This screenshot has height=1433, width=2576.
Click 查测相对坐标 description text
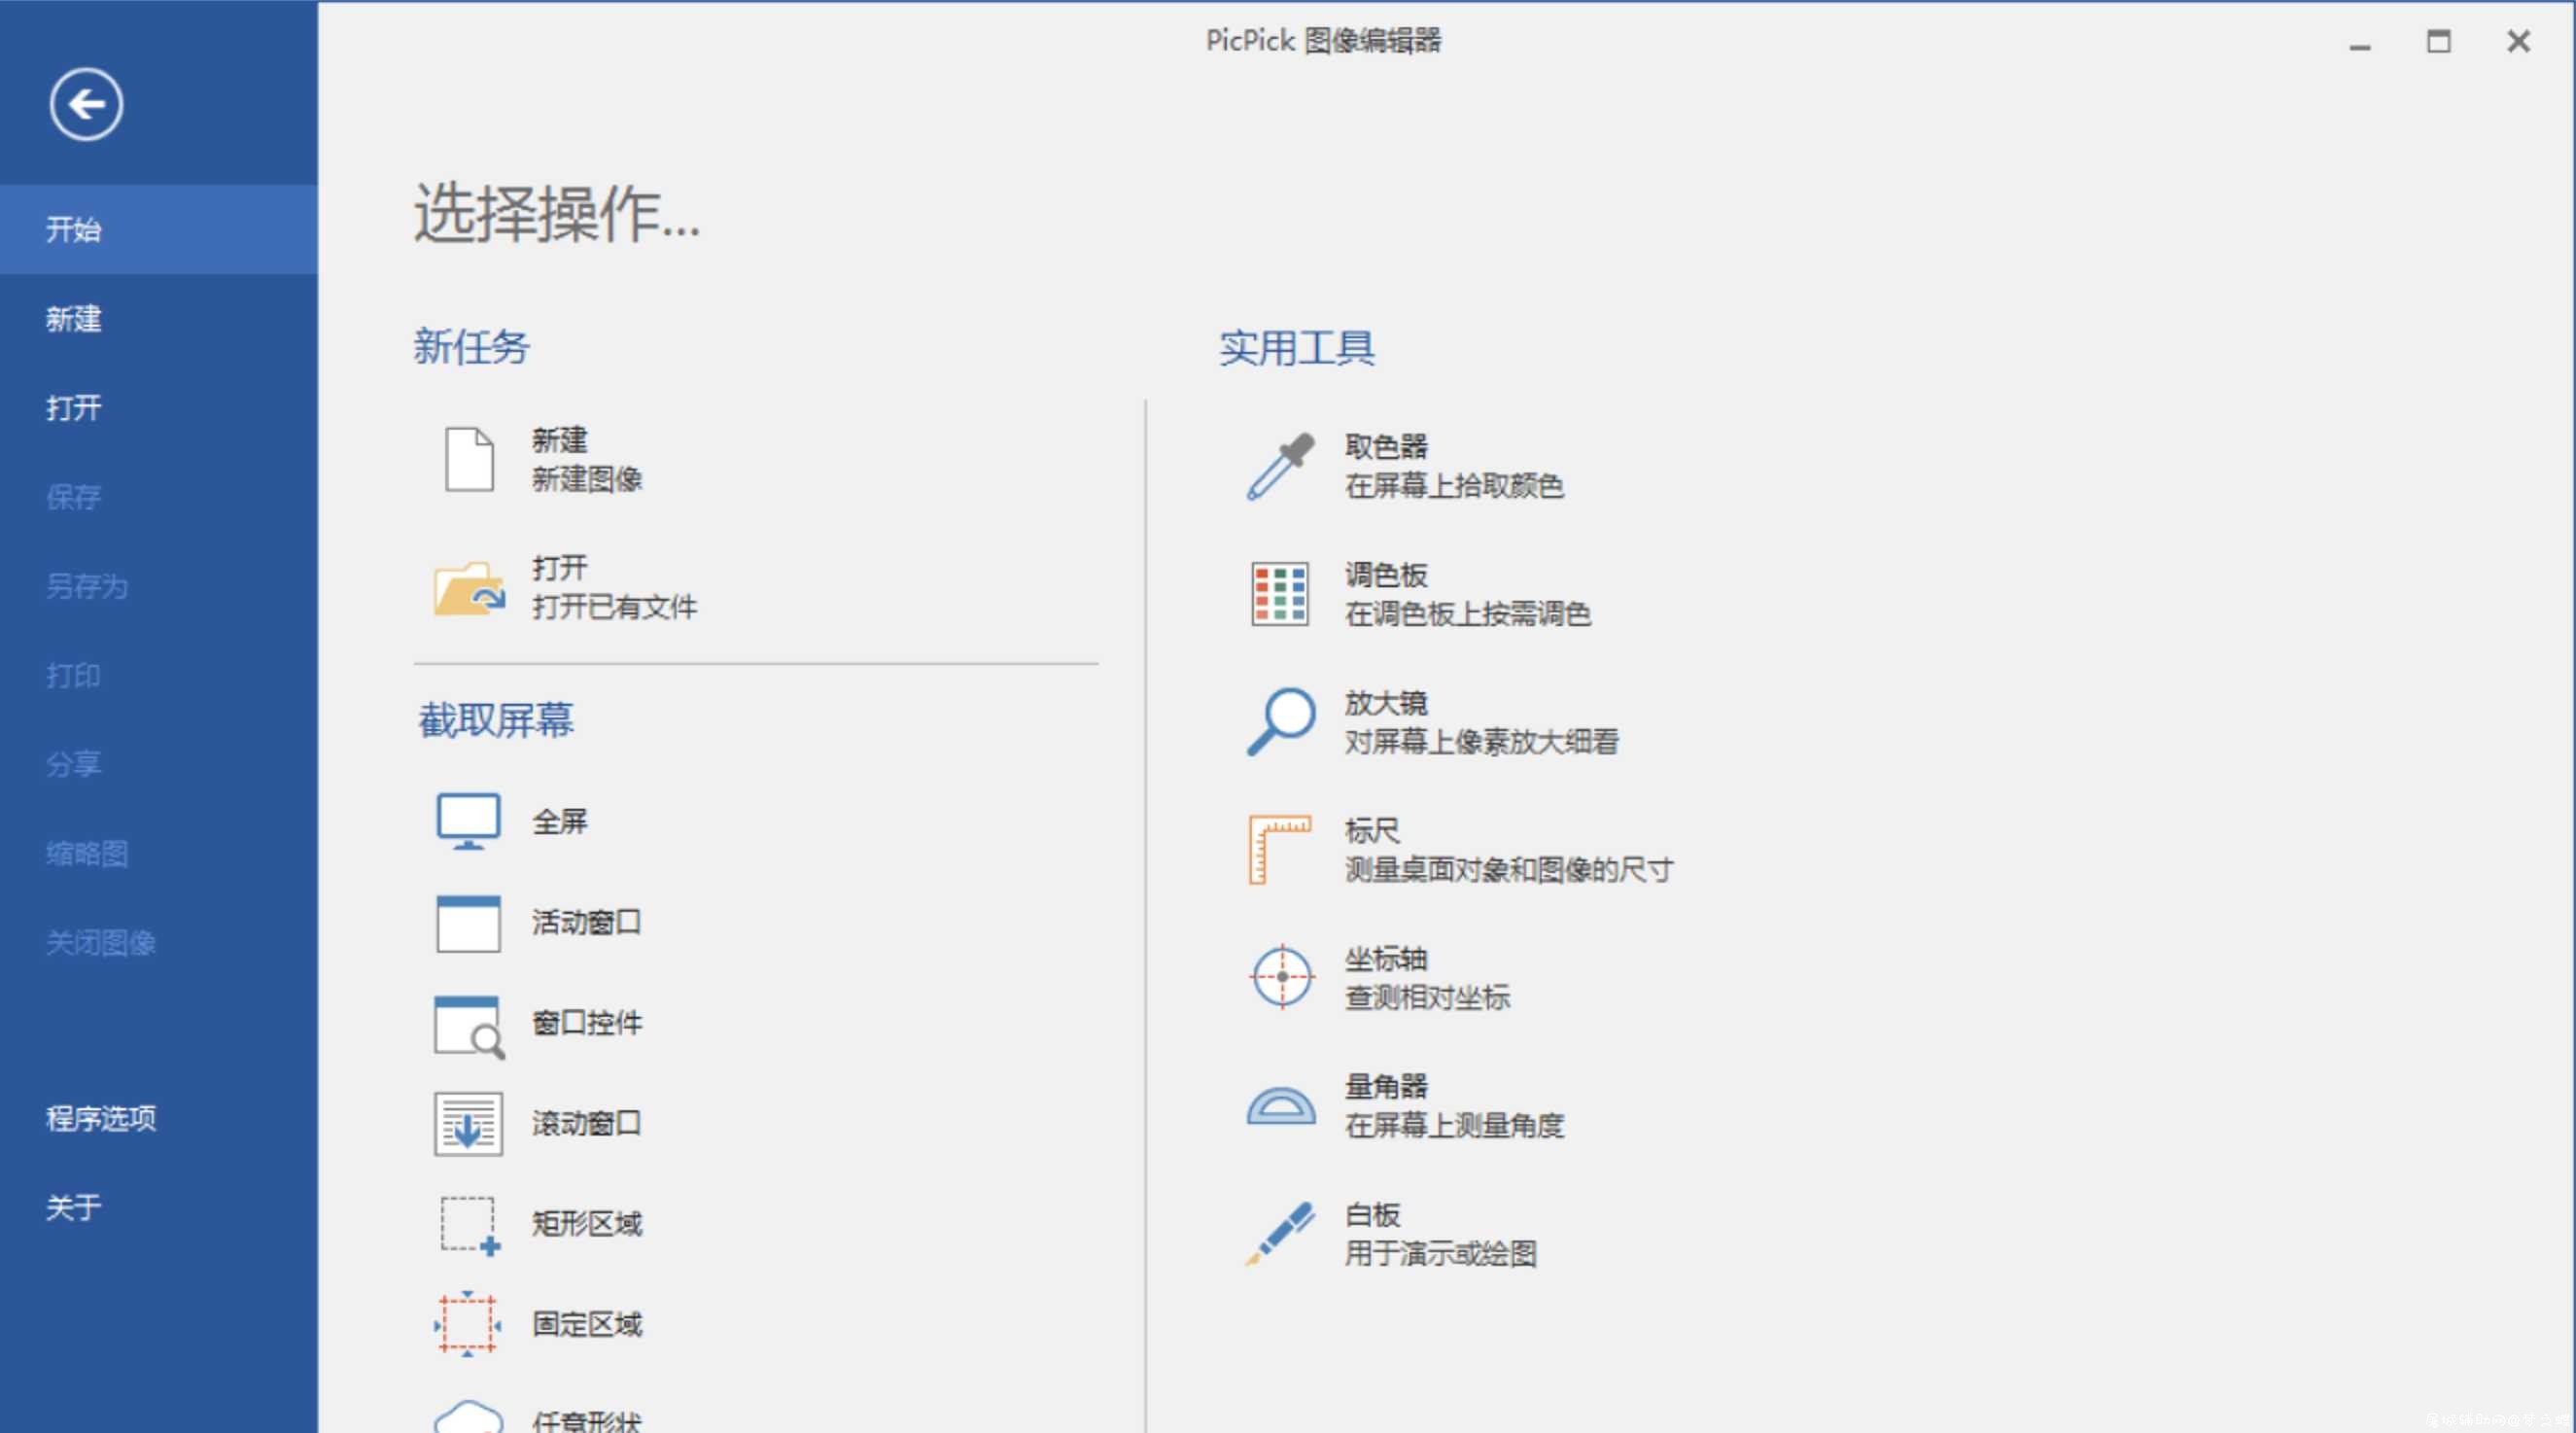coord(1427,998)
